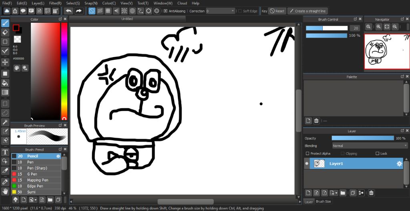Image resolution: width=410 pixels, height=211 pixels.
Task: Select the Eraser tool
Action: 5,32
